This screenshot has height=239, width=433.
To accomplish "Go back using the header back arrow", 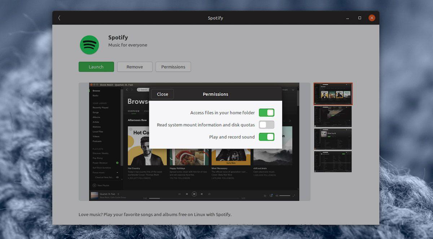I will [x=59, y=18].
